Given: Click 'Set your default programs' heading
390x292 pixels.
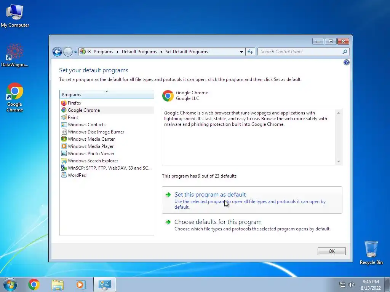Looking at the screenshot, I should point(94,70).
